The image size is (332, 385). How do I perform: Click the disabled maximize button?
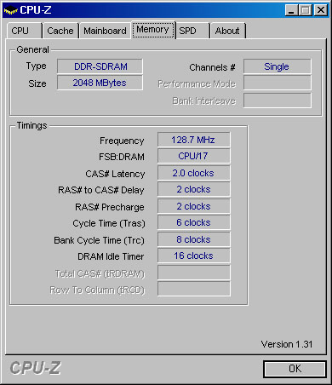tap(305, 10)
